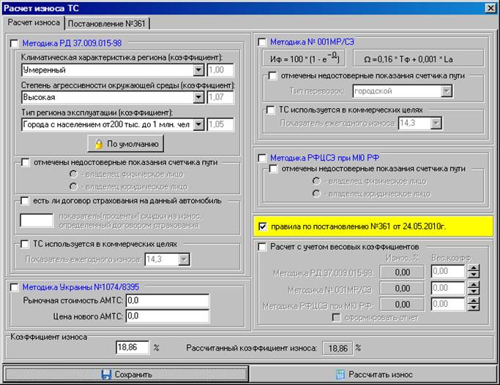The width and height of the screenshot is (500, 385).
Task: Expand the Высокая aggressiveness dropdown
Action: click(198, 97)
